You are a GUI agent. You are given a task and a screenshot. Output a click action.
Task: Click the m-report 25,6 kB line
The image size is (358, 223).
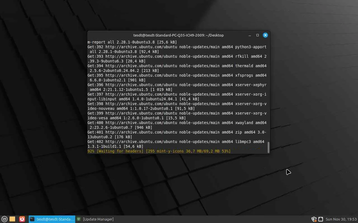click(x=132, y=42)
